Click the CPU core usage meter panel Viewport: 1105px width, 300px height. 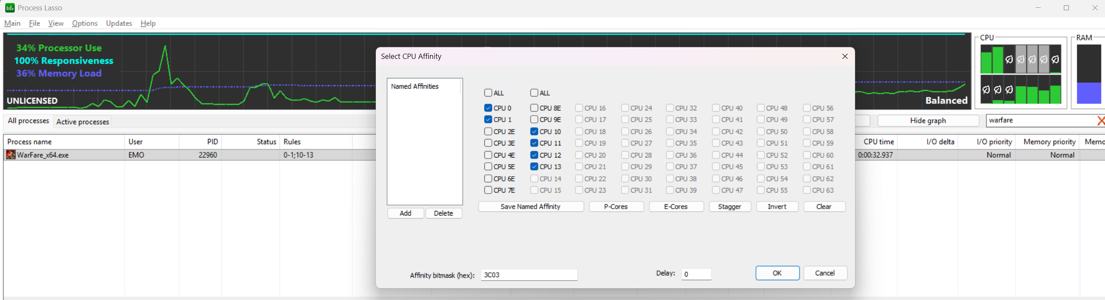coord(1021,74)
